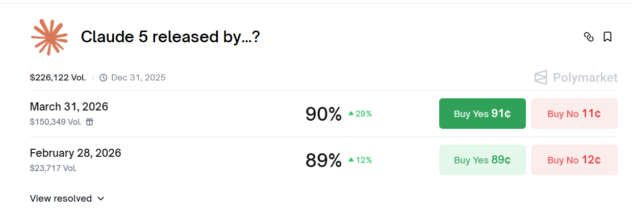Buy Yes at 89¢ for February 28
The width and height of the screenshot is (632, 221).
[483, 160]
